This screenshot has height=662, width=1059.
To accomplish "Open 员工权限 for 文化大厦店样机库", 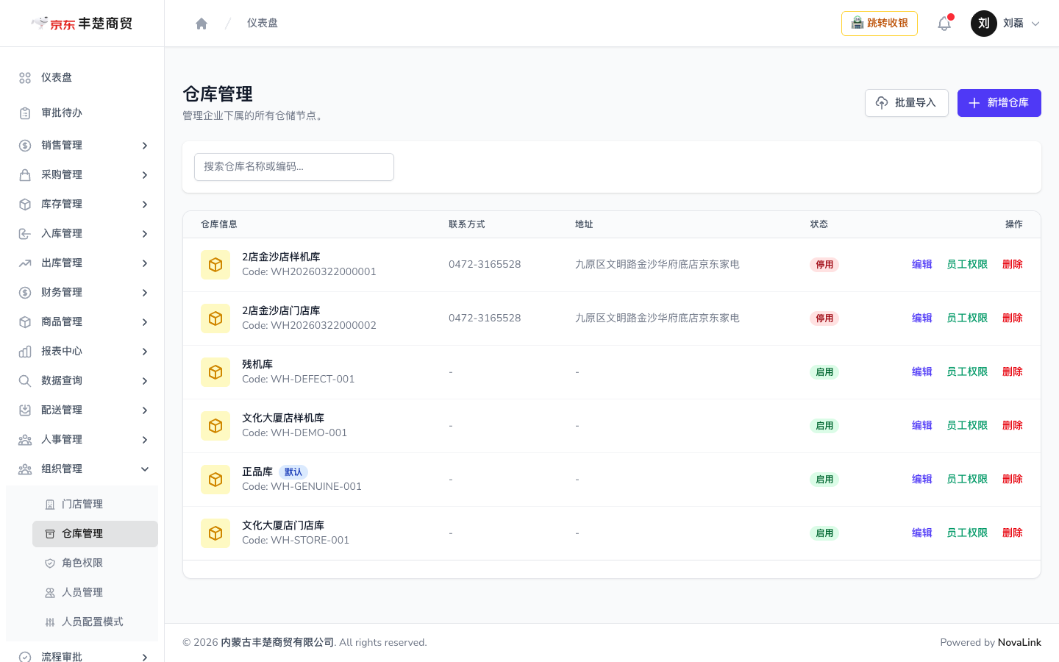I will 967,426.
